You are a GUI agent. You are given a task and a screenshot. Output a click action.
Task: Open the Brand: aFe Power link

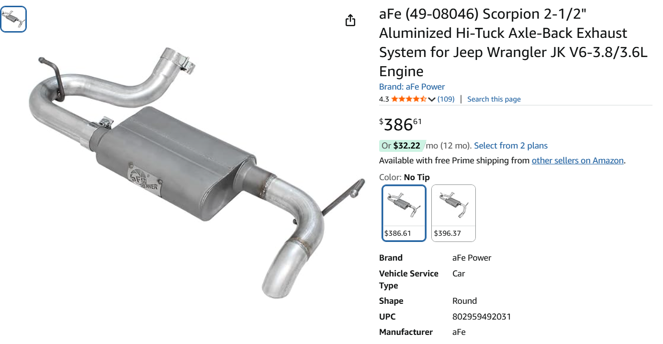coord(412,87)
